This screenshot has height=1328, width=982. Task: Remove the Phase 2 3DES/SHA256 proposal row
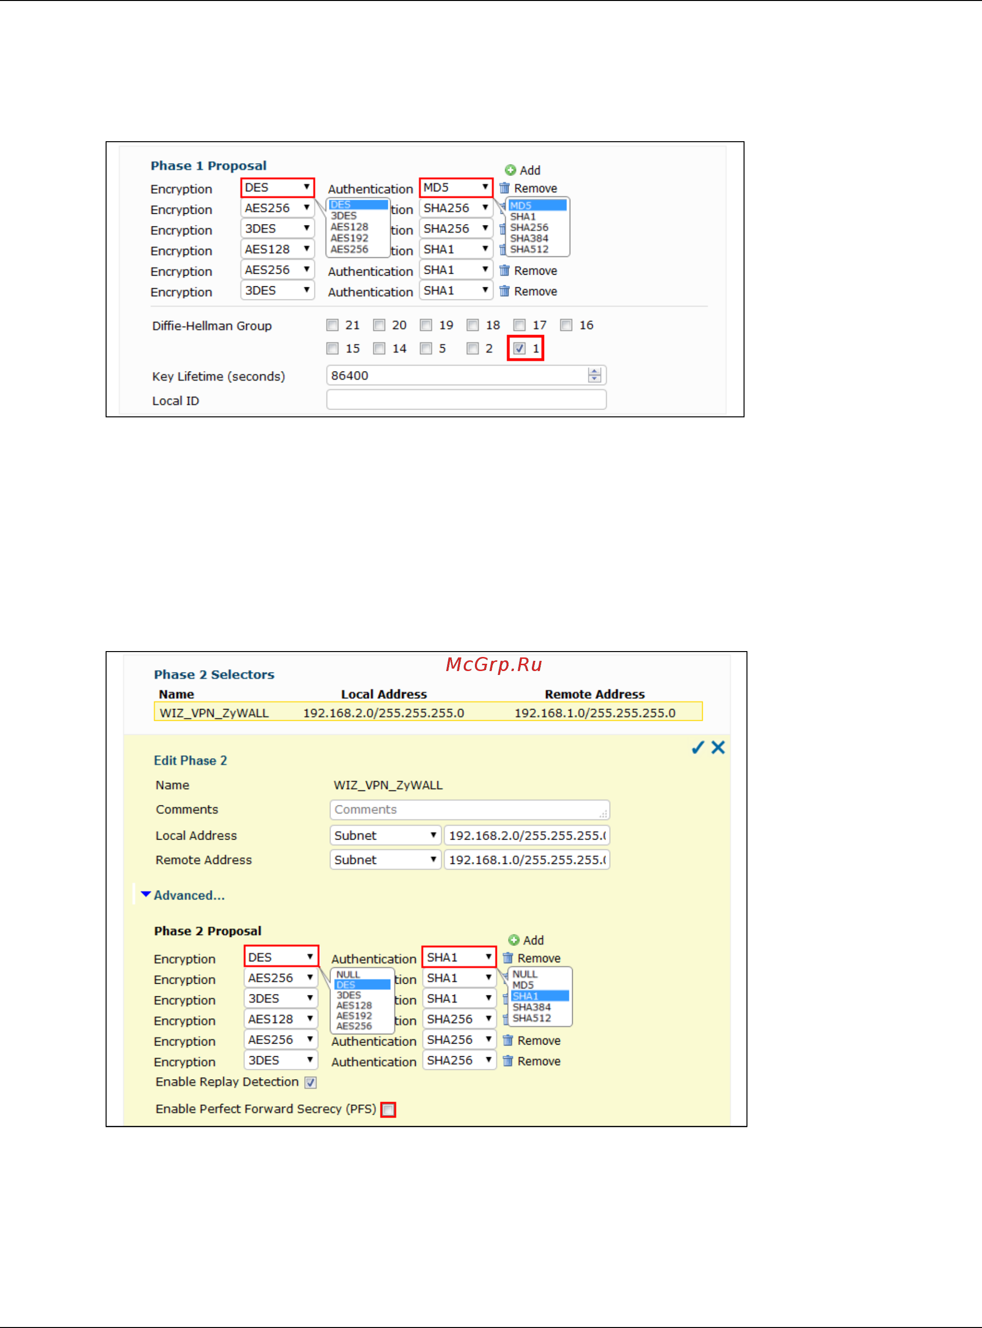pyautogui.click(x=532, y=1061)
